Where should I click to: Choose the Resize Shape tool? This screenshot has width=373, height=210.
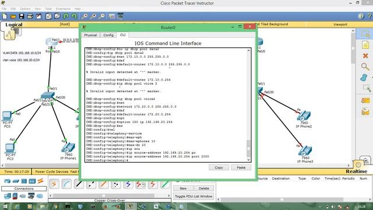pos(367,88)
